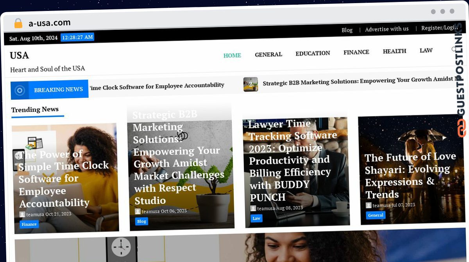The image size is (469, 262).
Task: Open the GENERAL menu item
Action: pyautogui.click(x=269, y=54)
